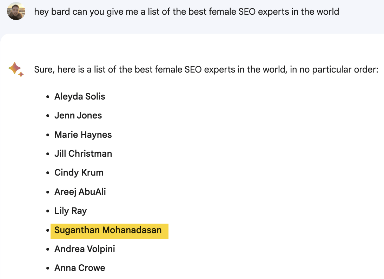Image resolution: width=384 pixels, height=279 pixels.
Task: Click Jill Christman's name
Action: point(83,154)
